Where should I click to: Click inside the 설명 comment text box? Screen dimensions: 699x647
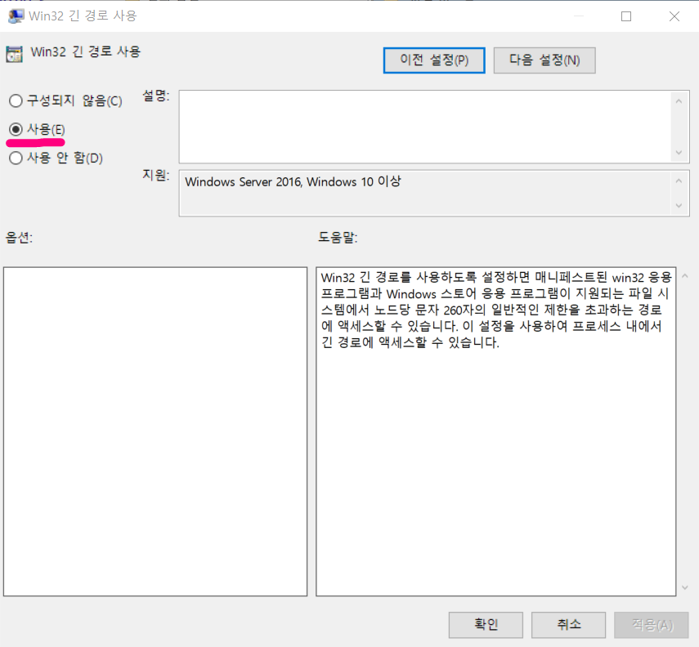pos(425,127)
